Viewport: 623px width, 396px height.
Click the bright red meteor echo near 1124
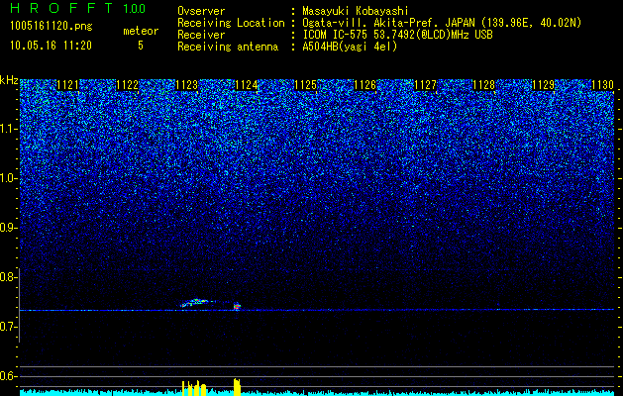pyautogui.click(x=237, y=306)
